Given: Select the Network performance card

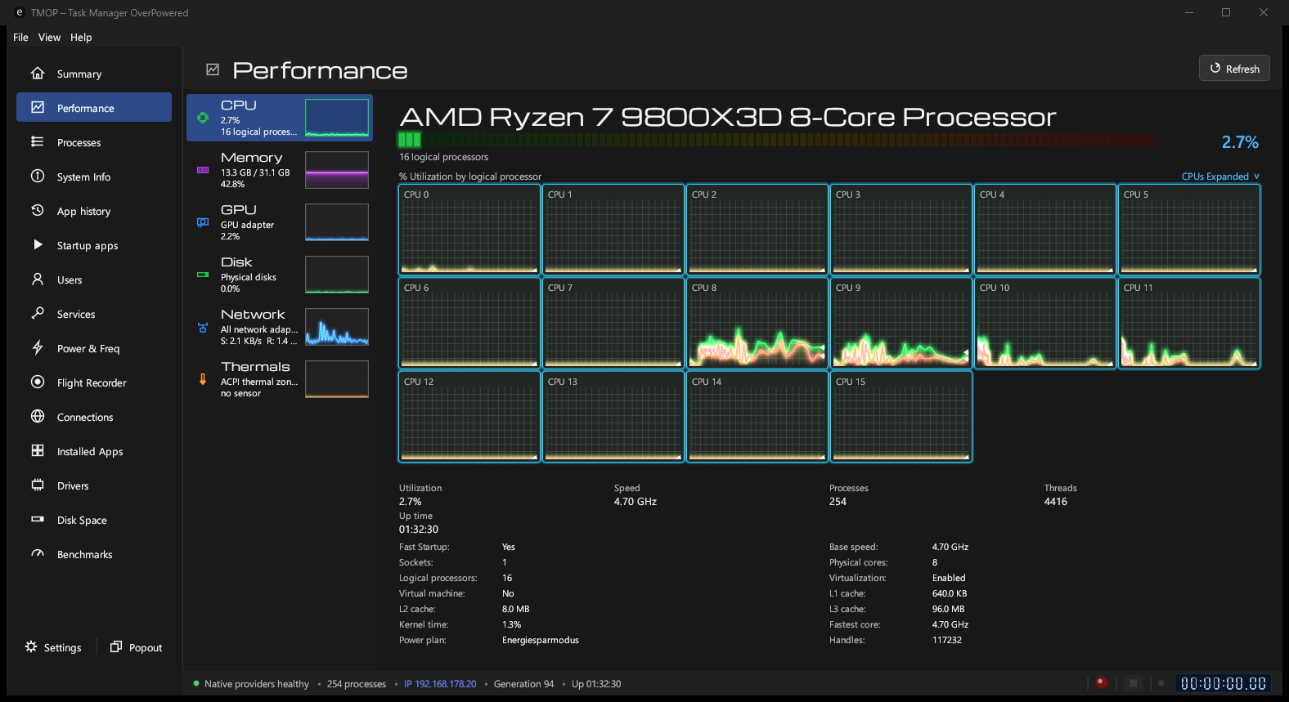Looking at the screenshot, I should 280,327.
